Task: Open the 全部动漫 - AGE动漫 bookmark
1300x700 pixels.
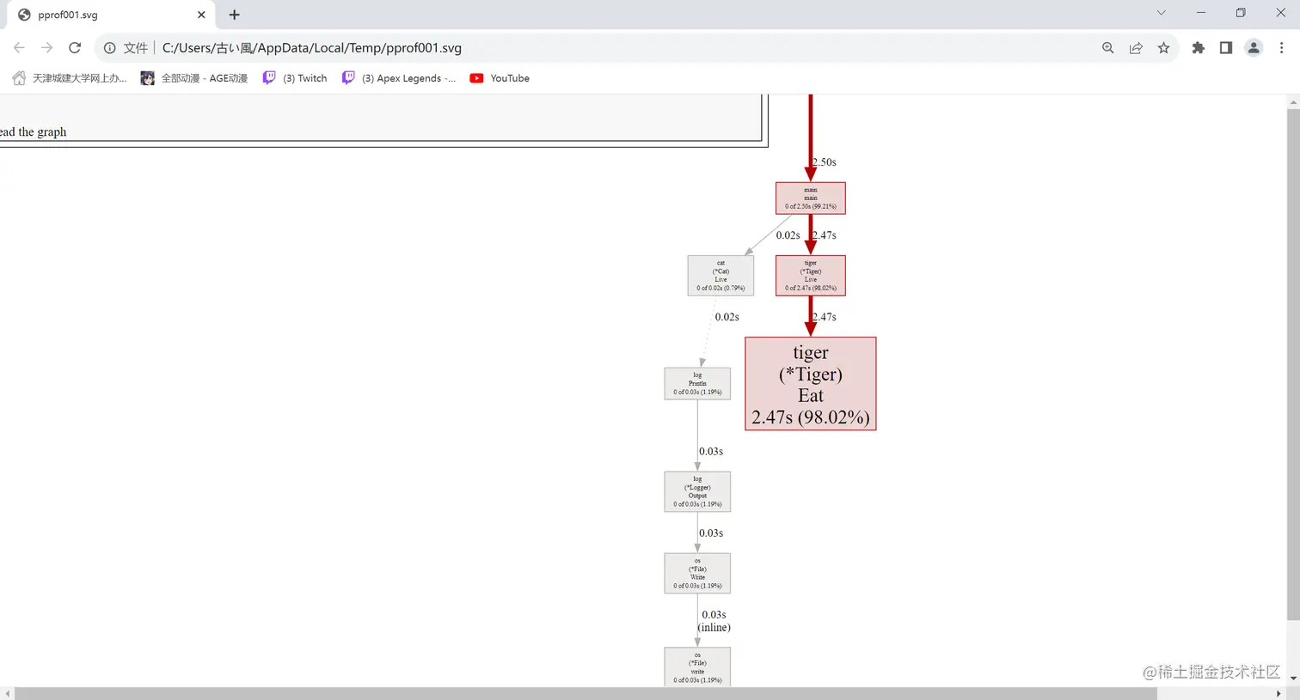Action: coord(194,78)
